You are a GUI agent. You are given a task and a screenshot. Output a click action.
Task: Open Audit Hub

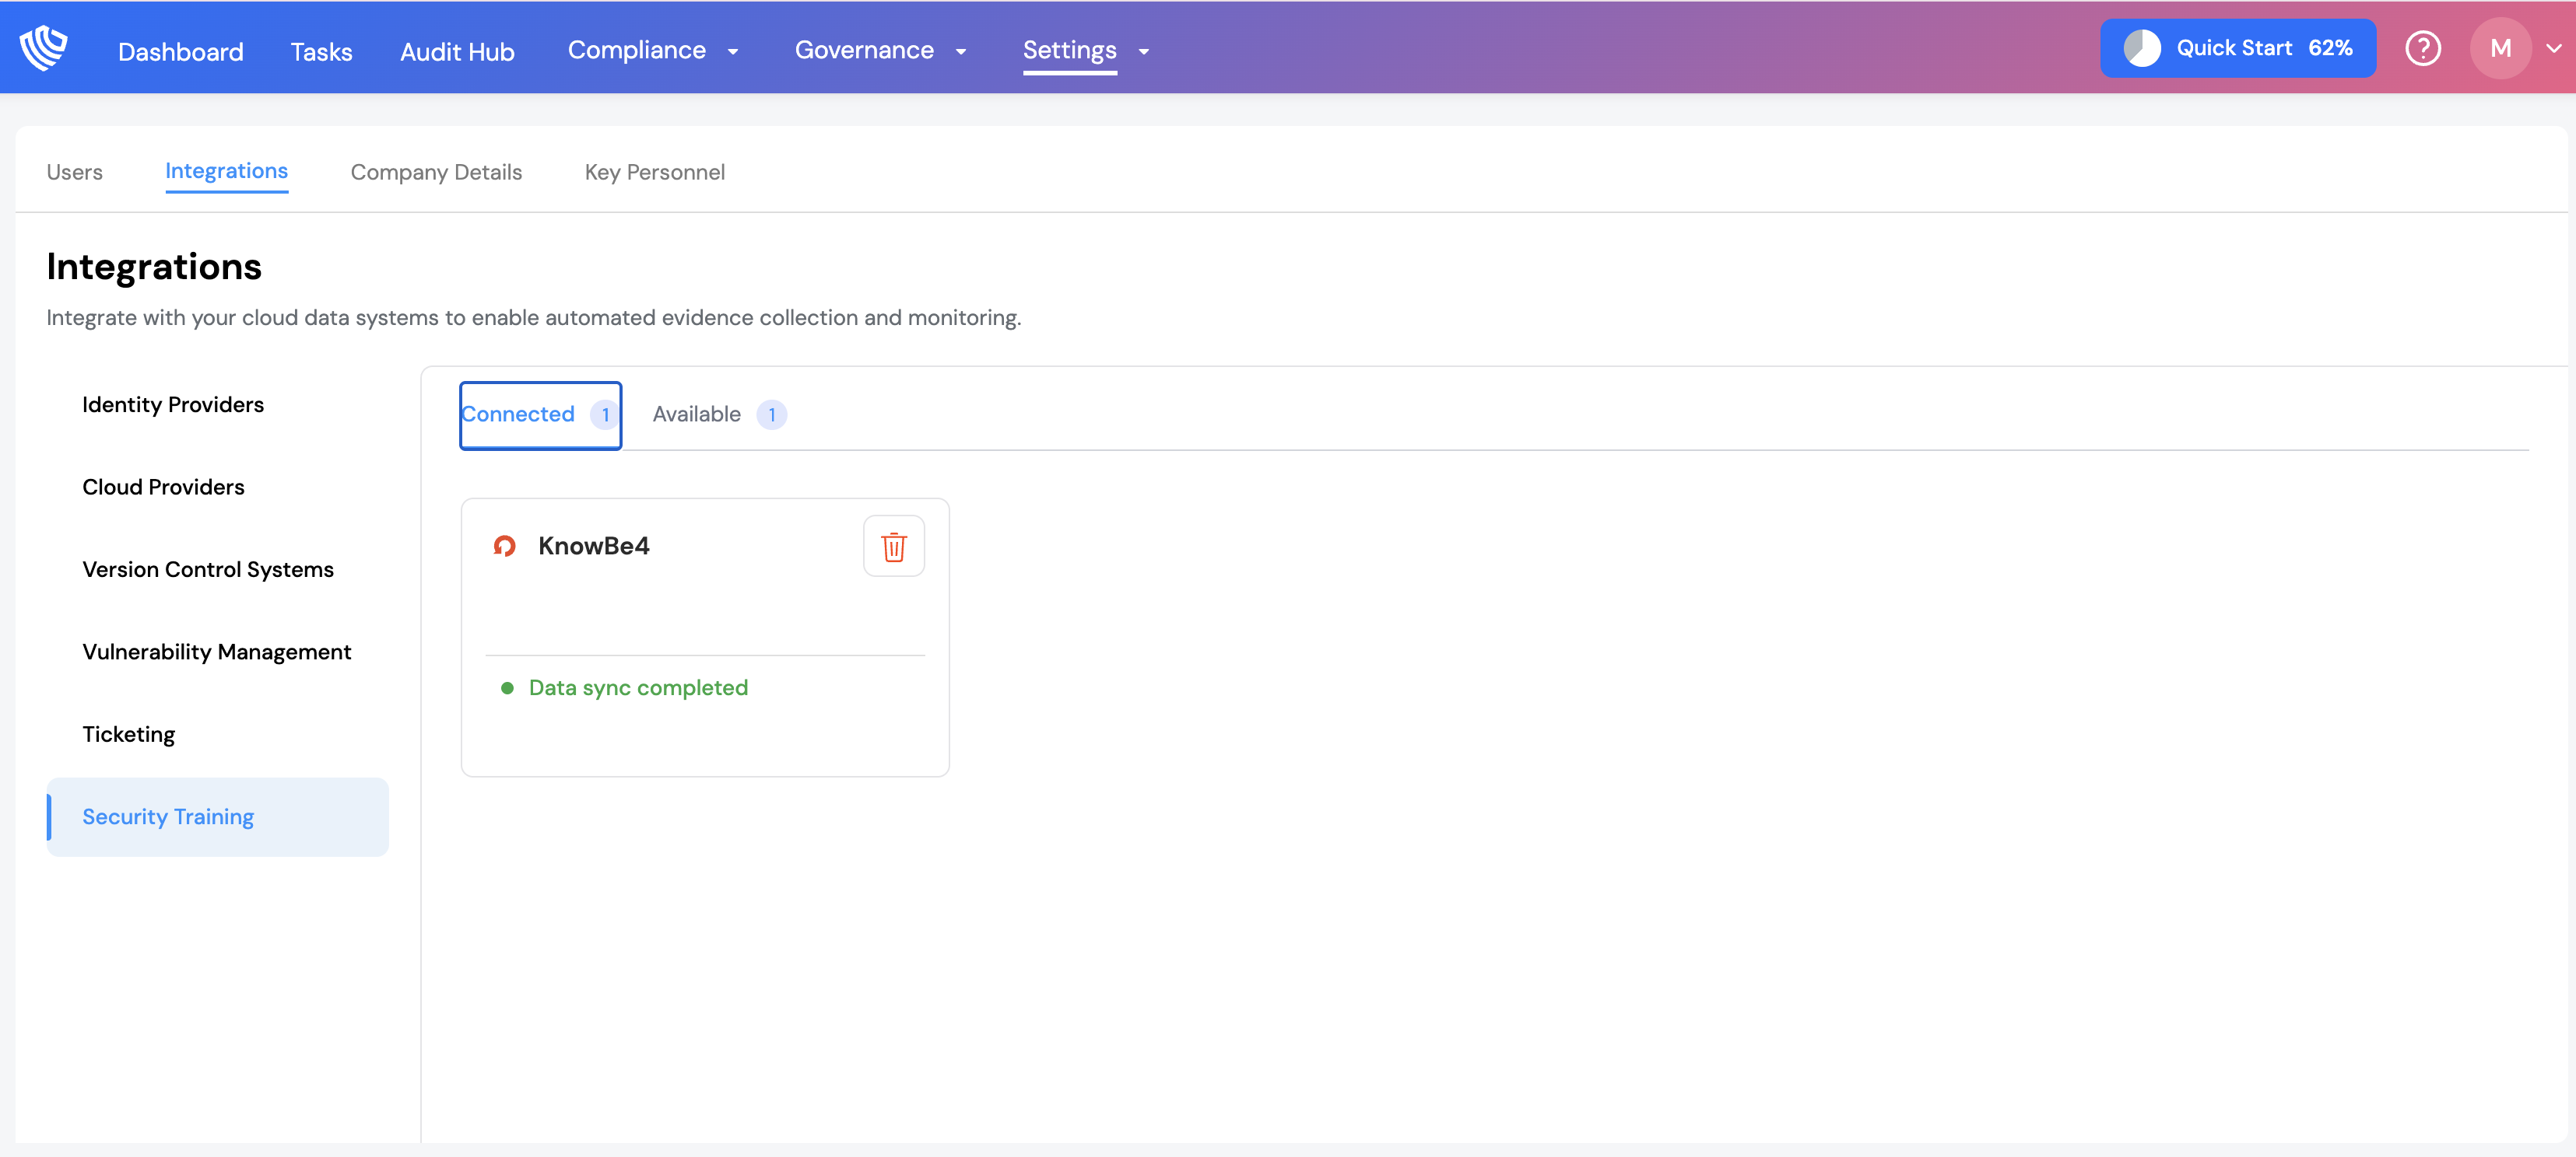[x=457, y=51]
